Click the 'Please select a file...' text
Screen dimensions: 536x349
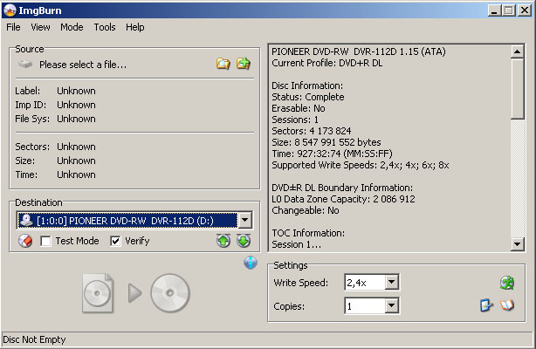[83, 65]
